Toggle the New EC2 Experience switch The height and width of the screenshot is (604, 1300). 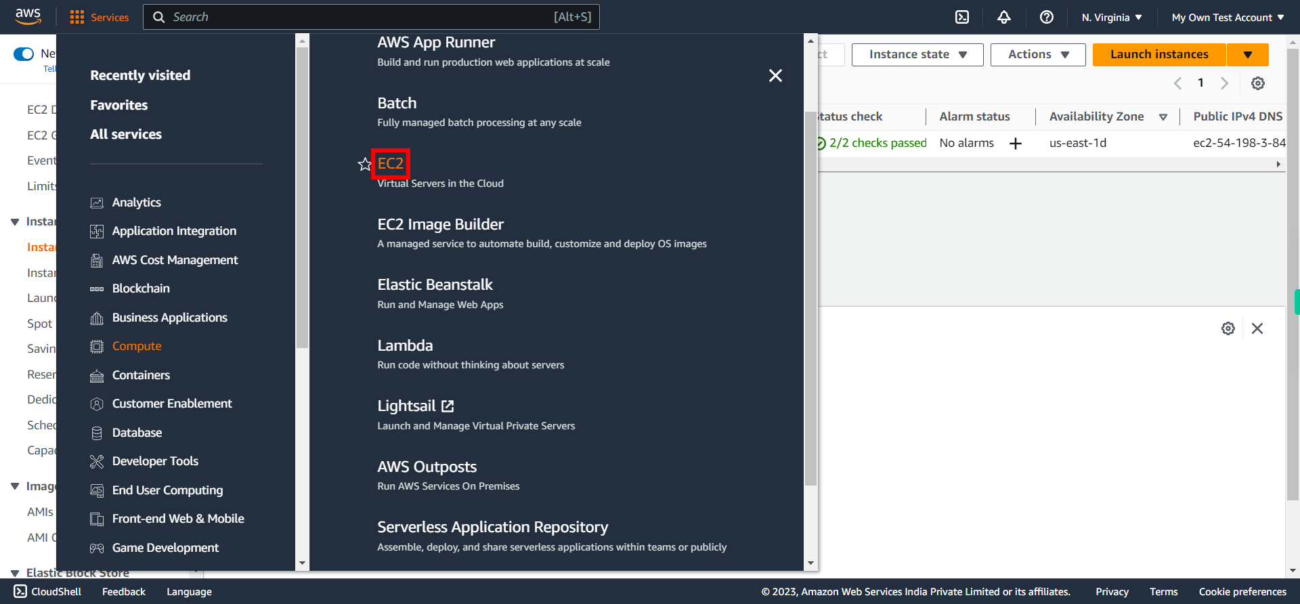click(24, 54)
